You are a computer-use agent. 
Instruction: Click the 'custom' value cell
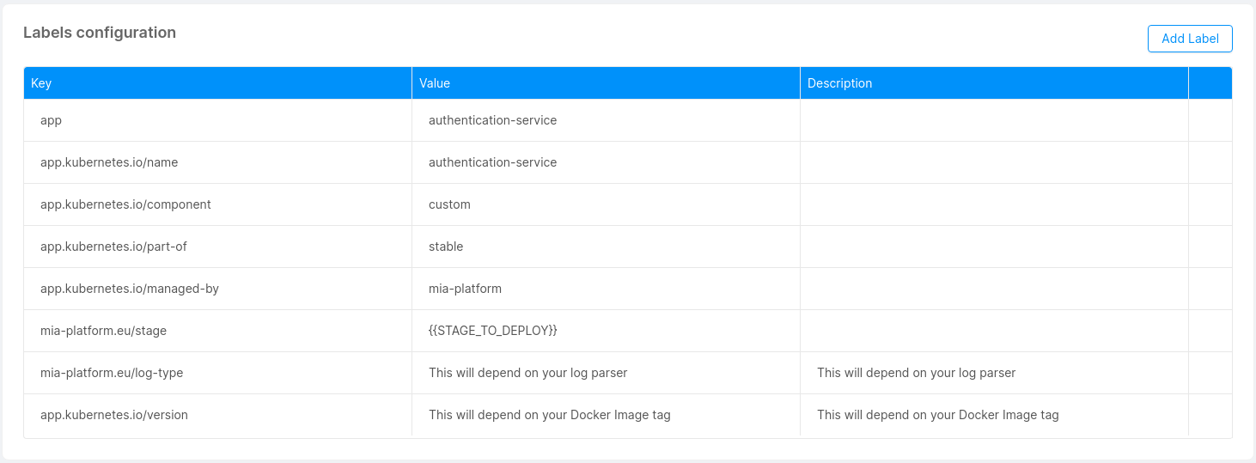[x=449, y=204]
